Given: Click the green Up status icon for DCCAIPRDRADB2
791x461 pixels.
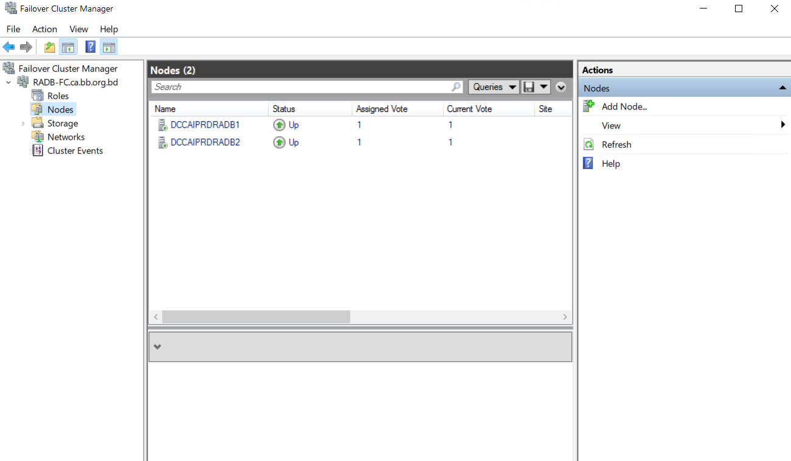Looking at the screenshot, I should pos(279,142).
